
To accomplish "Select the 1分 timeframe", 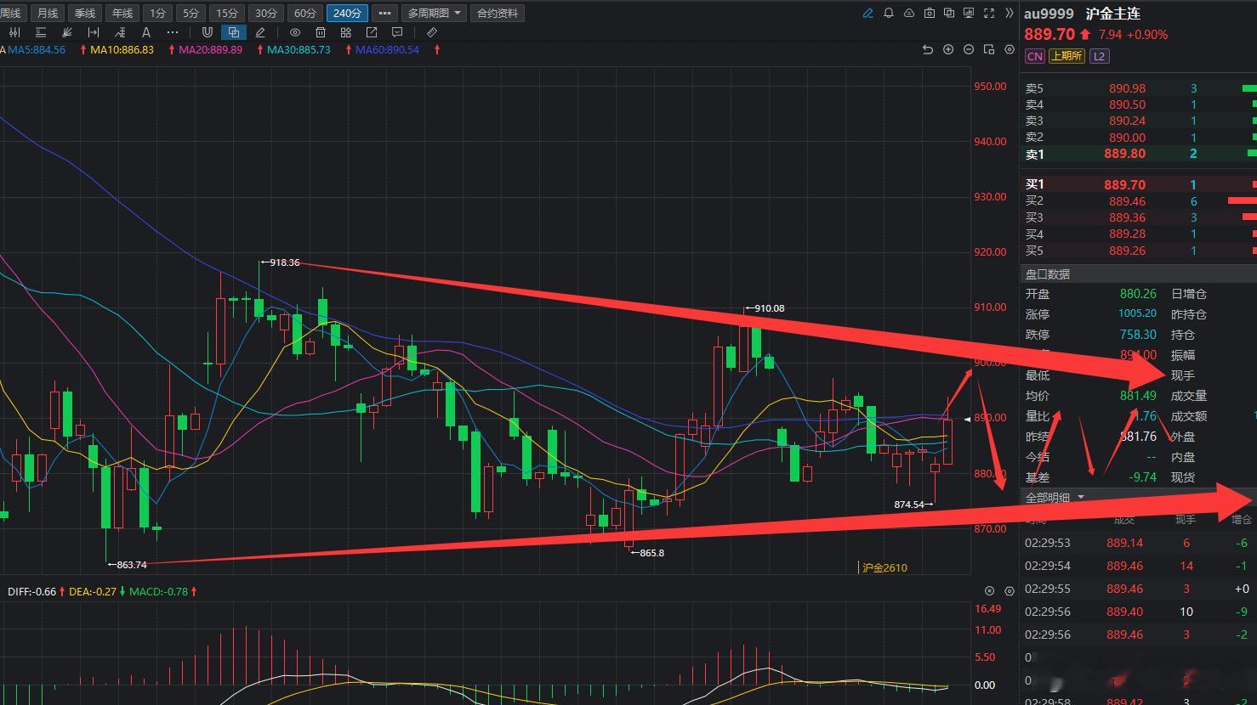I will [157, 14].
